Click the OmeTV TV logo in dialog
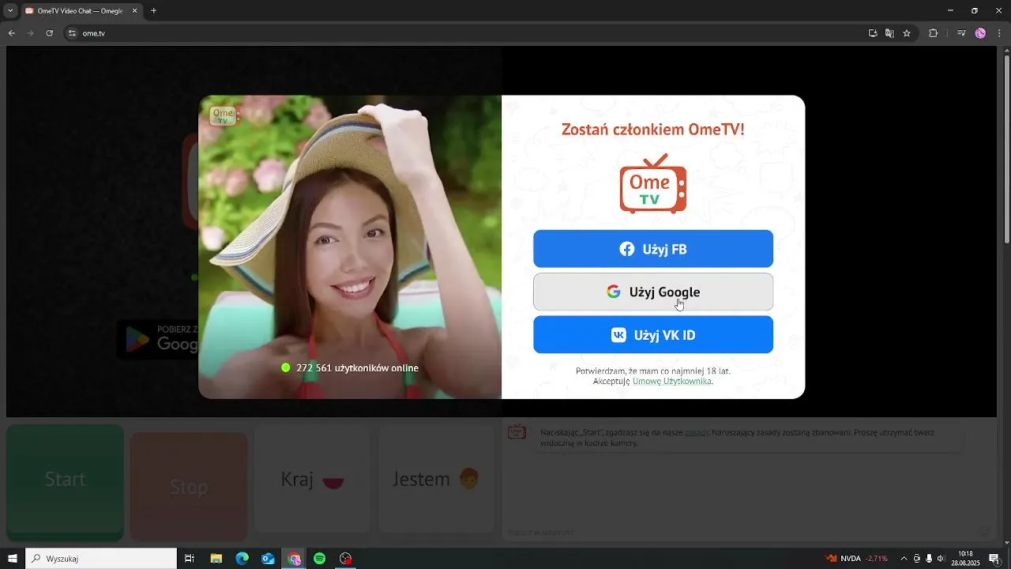 click(x=652, y=183)
